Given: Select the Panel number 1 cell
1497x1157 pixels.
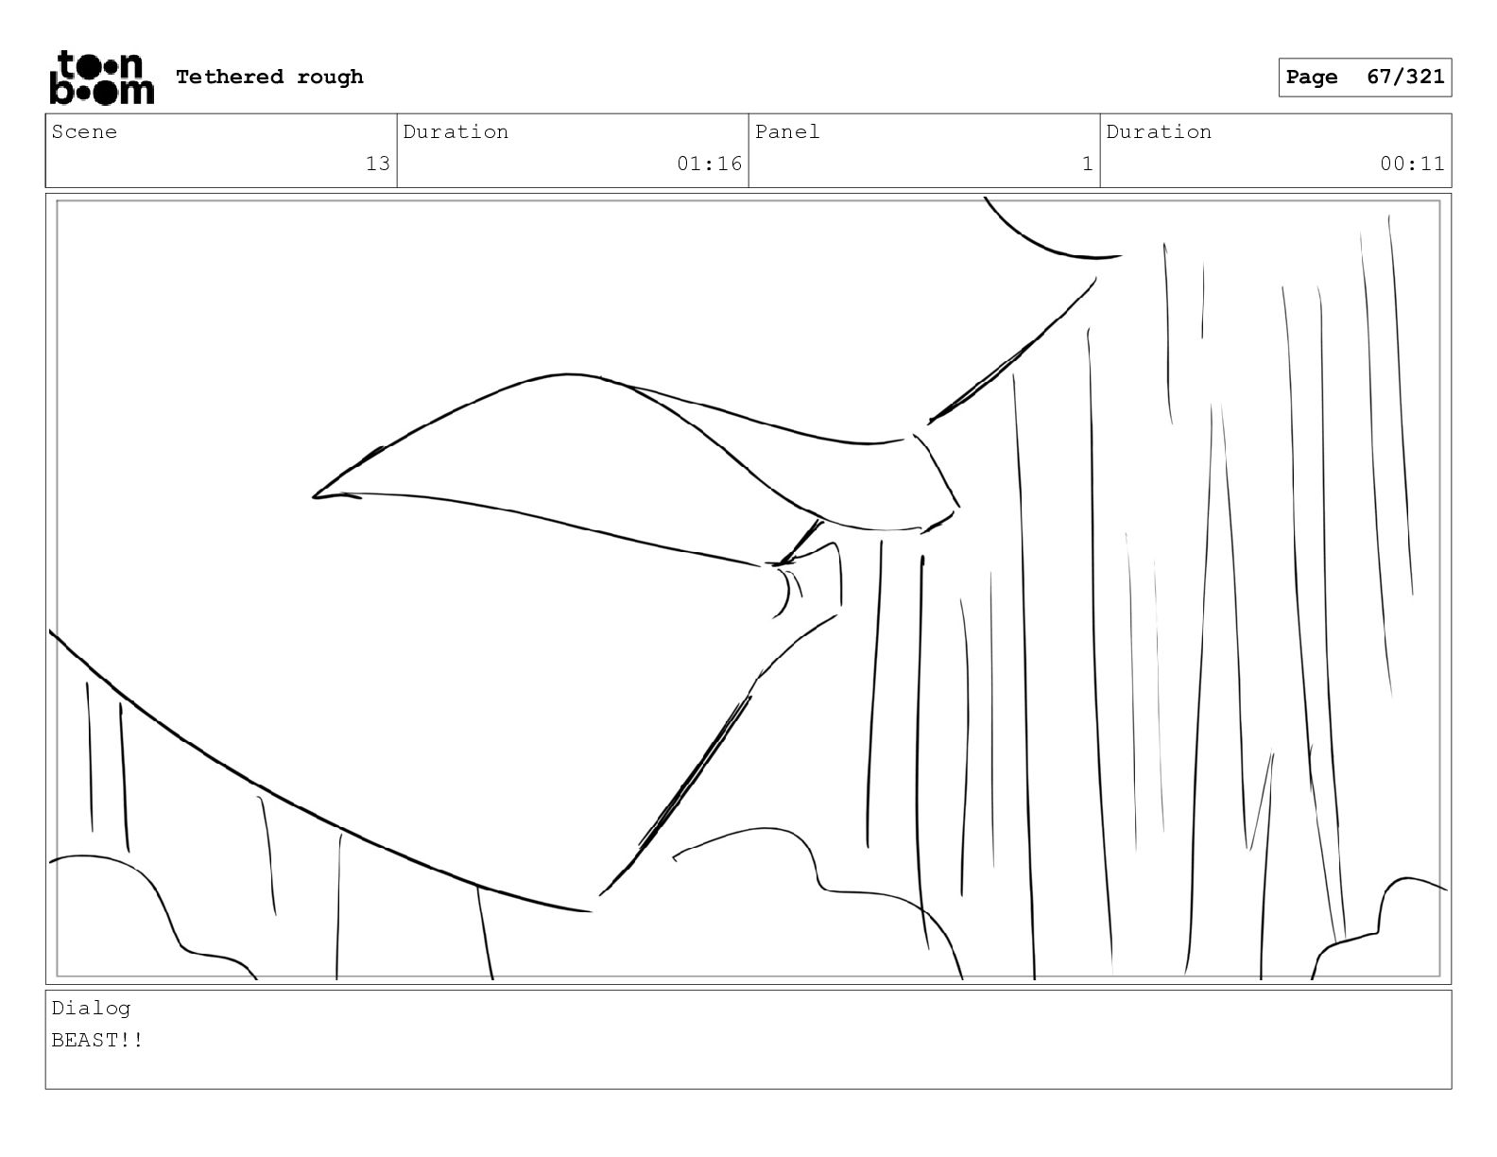Looking at the screenshot, I should click(924, 150).
